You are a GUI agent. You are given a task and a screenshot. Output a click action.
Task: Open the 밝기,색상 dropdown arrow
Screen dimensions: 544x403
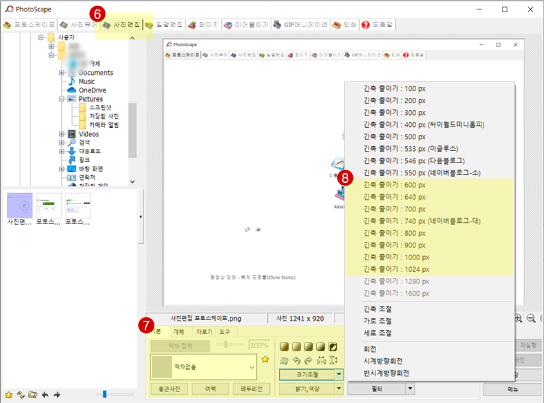pyautogui.click(x=339, y=389)
